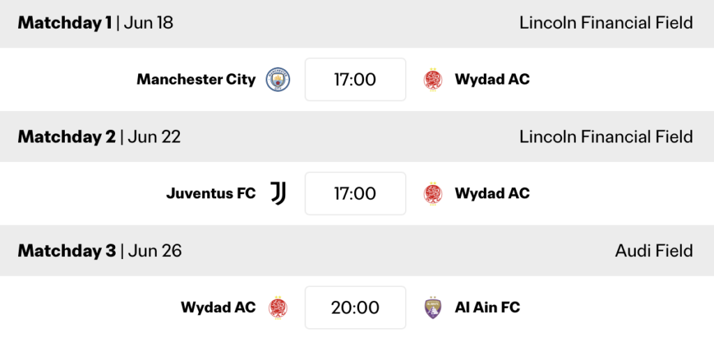Open the Audi Field venue label
714x347 pixels.
[x=654, y=251]
